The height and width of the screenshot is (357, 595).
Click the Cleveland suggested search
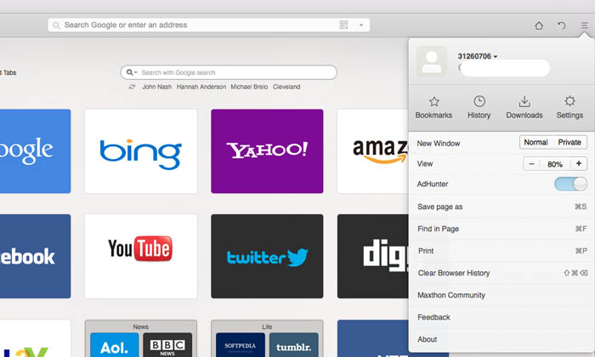(x=286, y=87)
